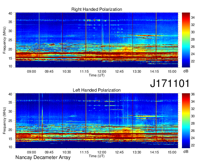This screenshot has width=198, height=161.
Task: Click the "30" frequency tick of the Right Handed plot
Action: (10, 31)
